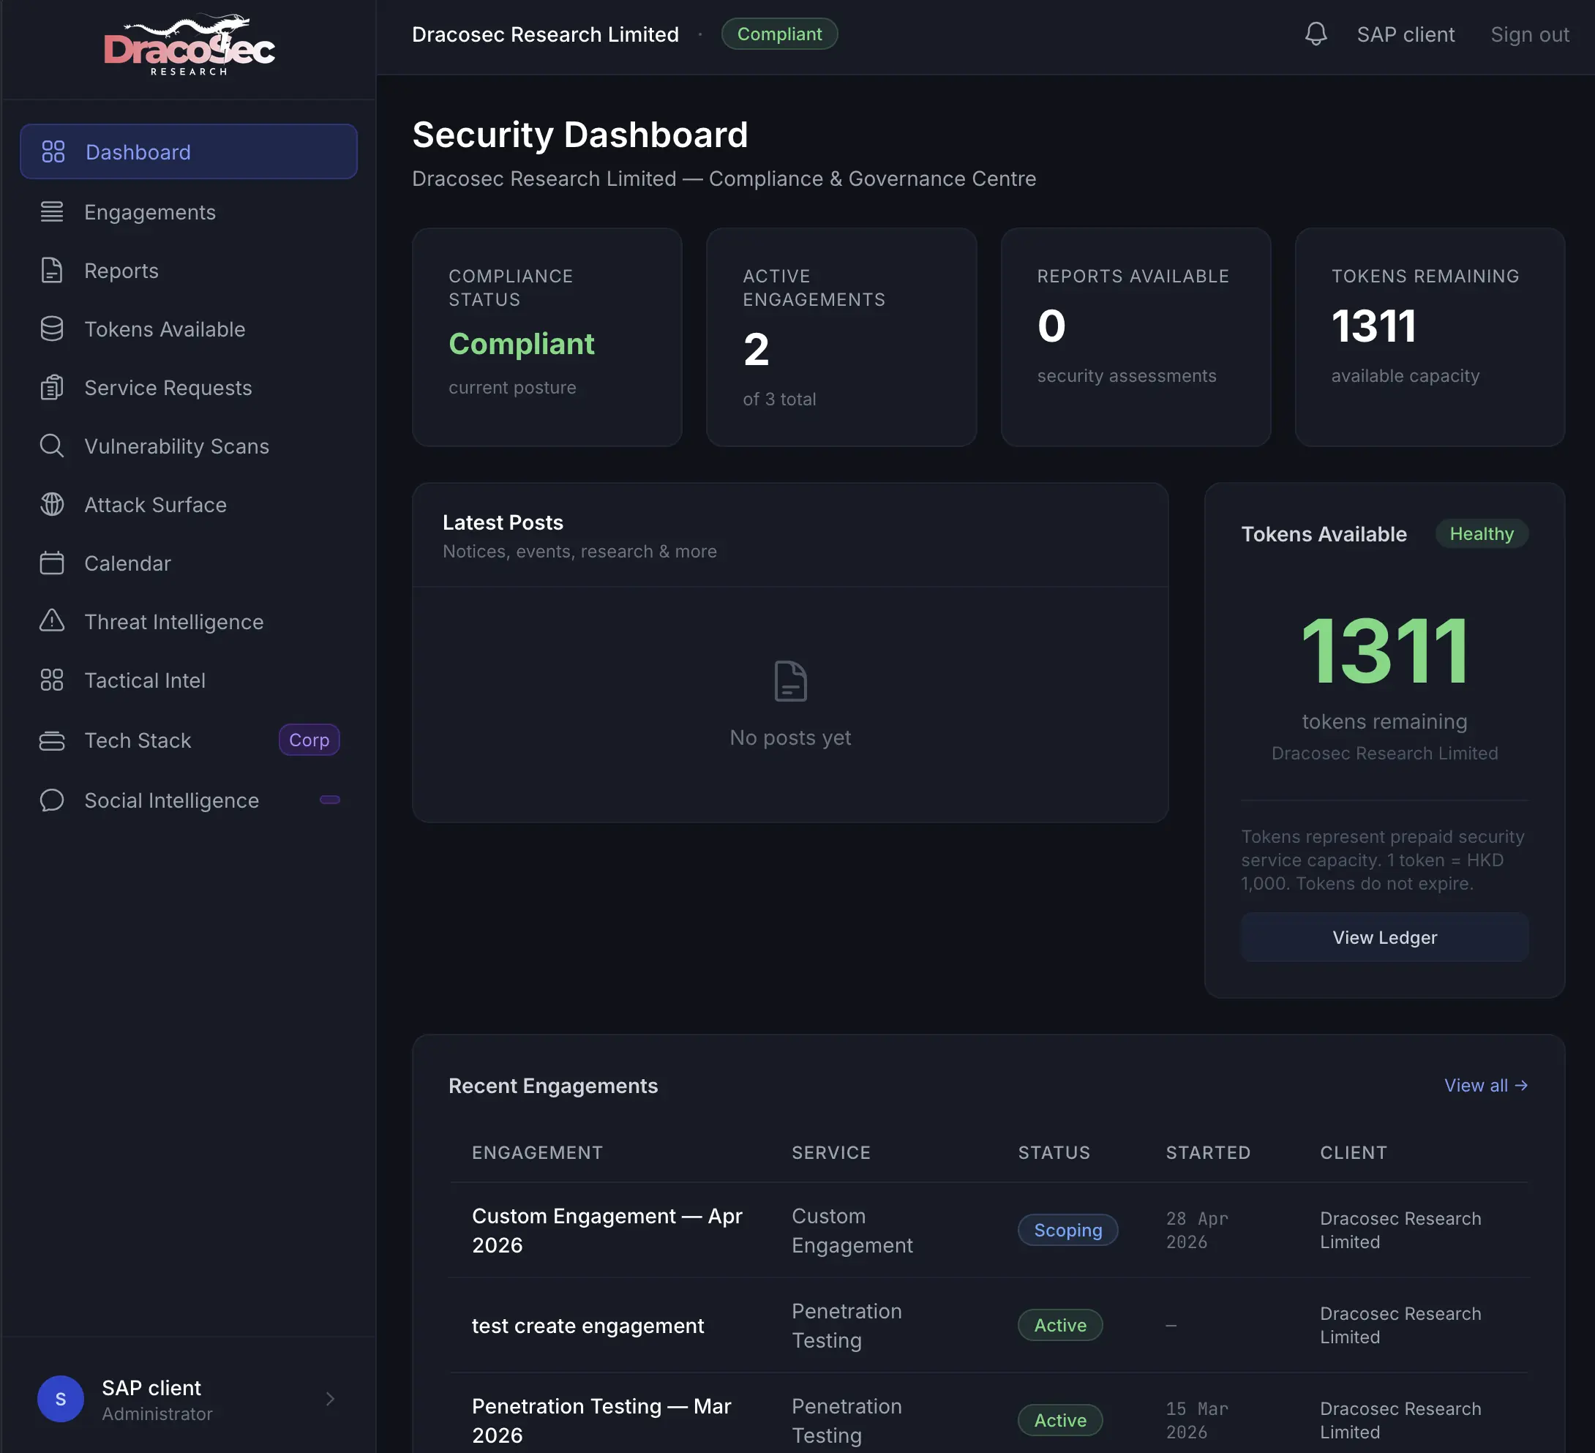Open Tactical Intel section
1595x1453 pixels.
pos(188,680)
